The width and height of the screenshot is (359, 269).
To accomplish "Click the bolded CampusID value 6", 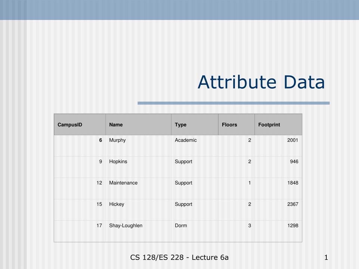I will pos(100,140).
